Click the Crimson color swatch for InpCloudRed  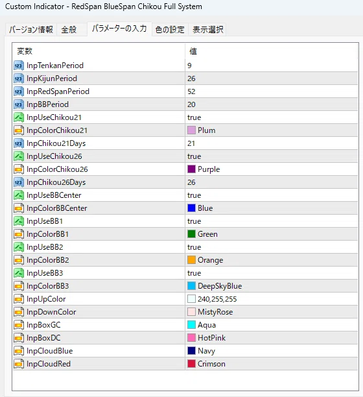tap(191, 364)
